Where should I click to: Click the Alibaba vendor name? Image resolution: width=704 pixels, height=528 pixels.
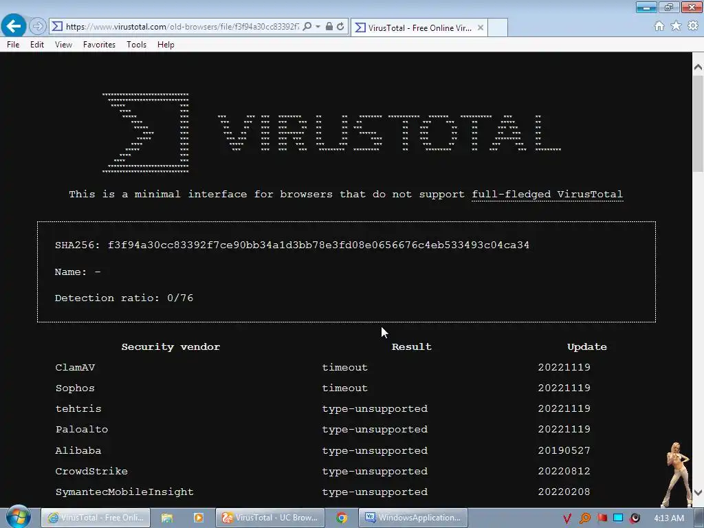click(x=78, y=450)
